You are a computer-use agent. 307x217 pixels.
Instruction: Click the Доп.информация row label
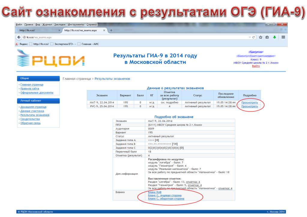[126, 174]
